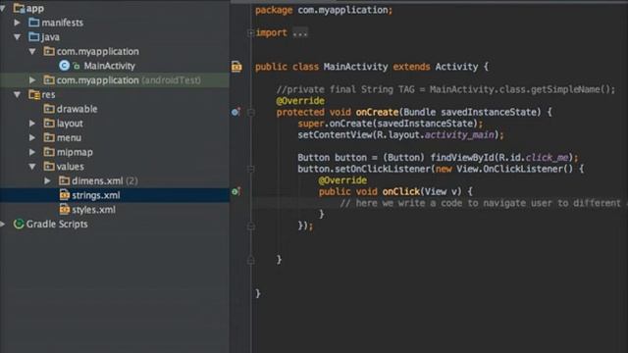Click the styles.xml file icon
This screenshot has height=353, width=628.
(64, 209)
